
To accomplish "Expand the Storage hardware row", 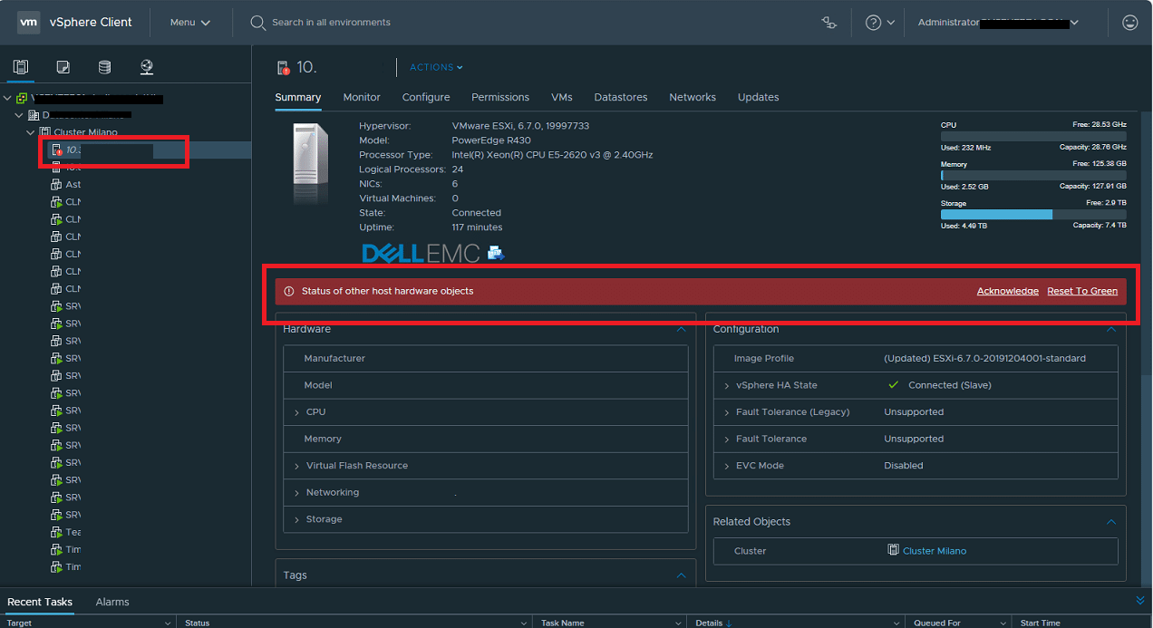I will click(x=296, y=519).
